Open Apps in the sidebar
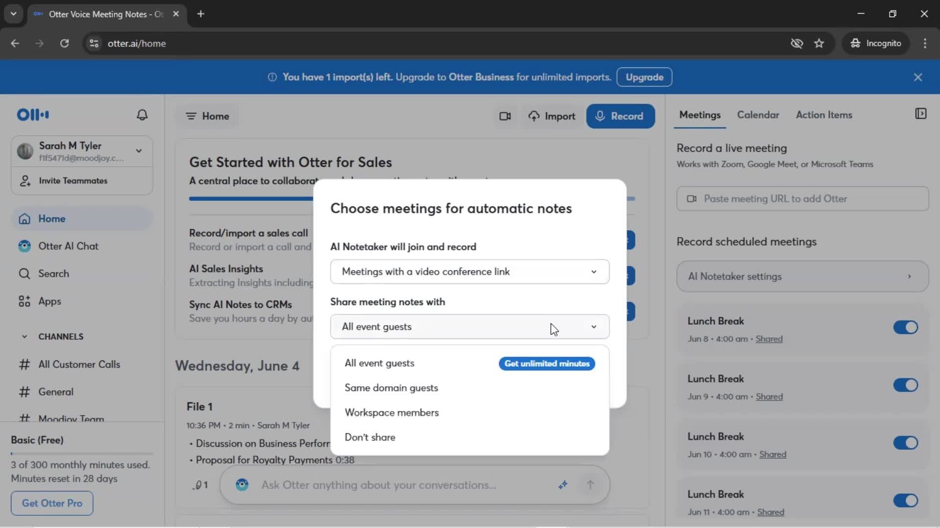 click(49, 301)
